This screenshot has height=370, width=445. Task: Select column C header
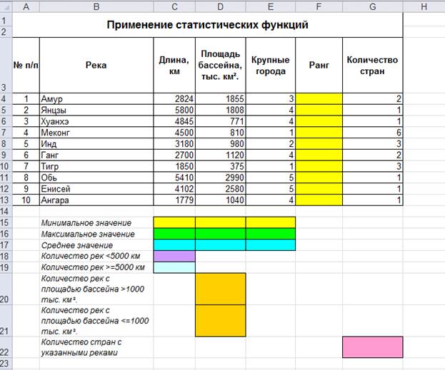point(174,6)
